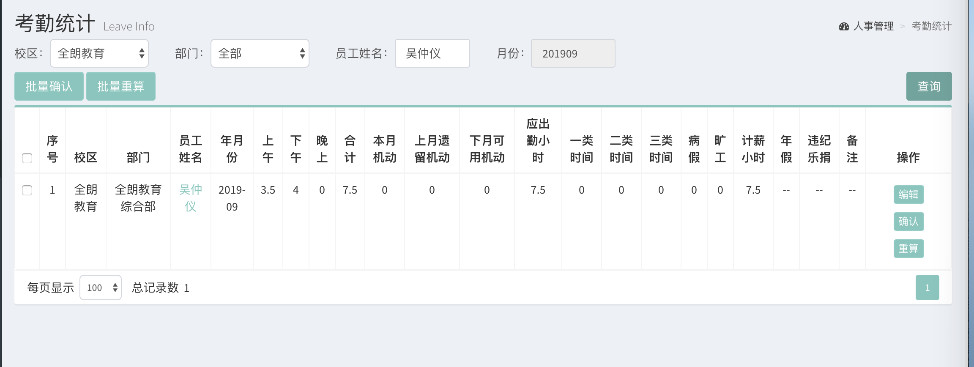The height and width of the screenshot is (367, 974).
Task: Go to page 1 in pagination
Action: tap(927, 288)
